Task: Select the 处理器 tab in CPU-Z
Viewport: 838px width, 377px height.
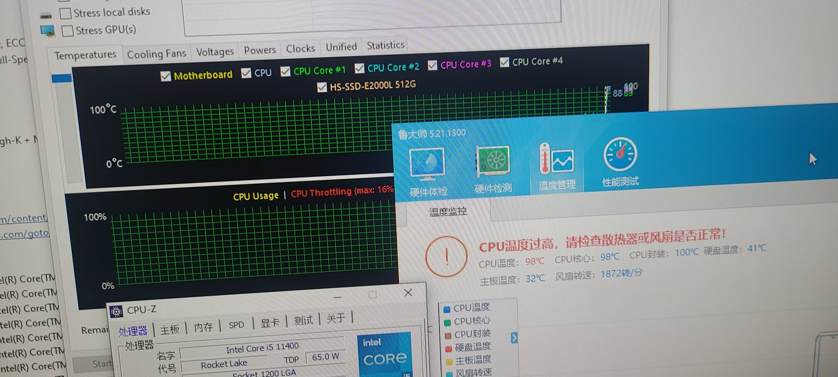Action: (133, 331)
